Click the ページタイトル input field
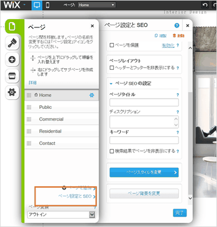Image resolution: width=217 pixels, height=227 pixels. 144,102
